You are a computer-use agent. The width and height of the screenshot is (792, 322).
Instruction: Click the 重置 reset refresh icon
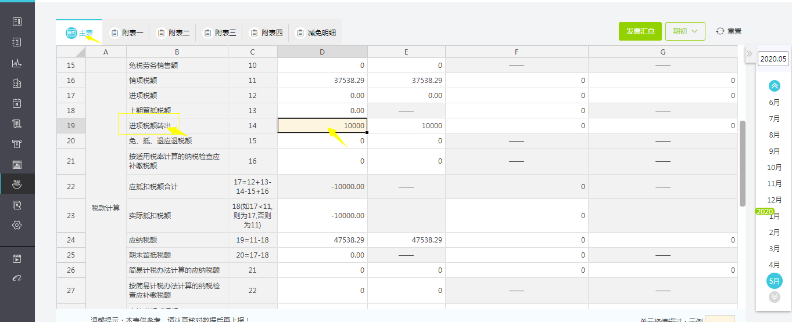[x=720, y=31]
